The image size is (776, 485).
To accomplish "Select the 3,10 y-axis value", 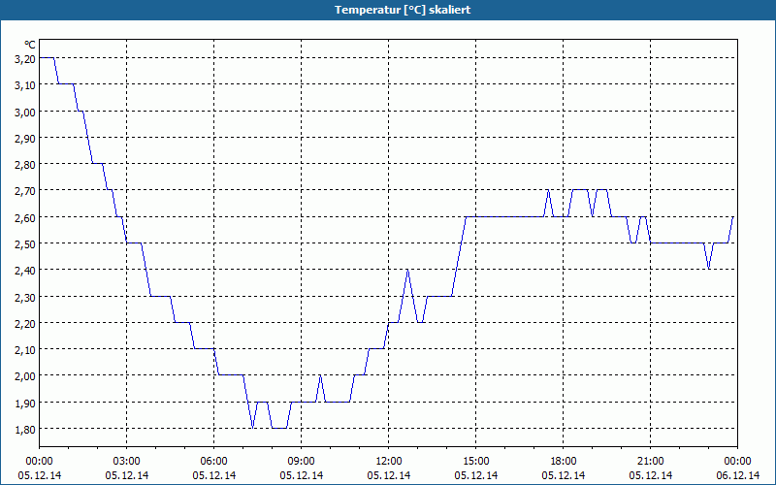I will click(x=25, y=85).
